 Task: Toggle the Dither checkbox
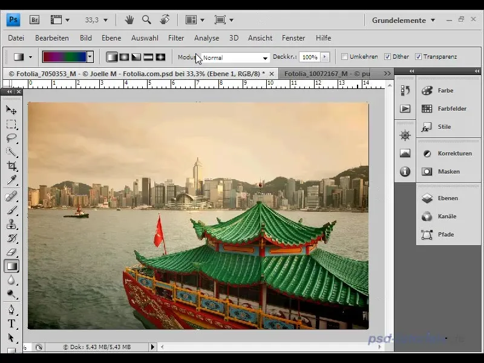[387, 57]
